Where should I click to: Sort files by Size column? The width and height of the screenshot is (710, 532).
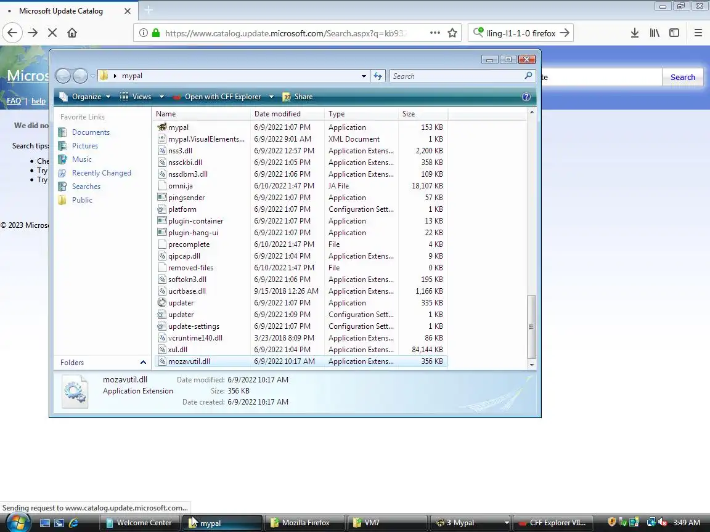click(x=423, y=114)
